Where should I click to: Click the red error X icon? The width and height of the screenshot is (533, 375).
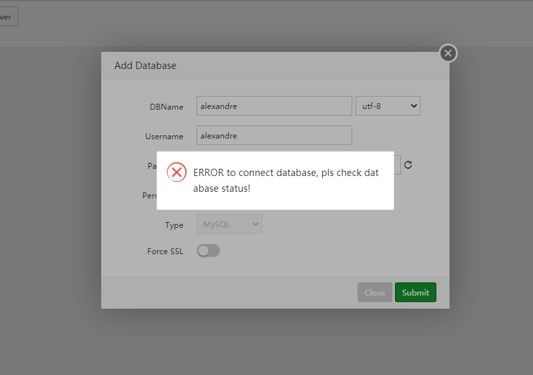click(x=176, y=172)
